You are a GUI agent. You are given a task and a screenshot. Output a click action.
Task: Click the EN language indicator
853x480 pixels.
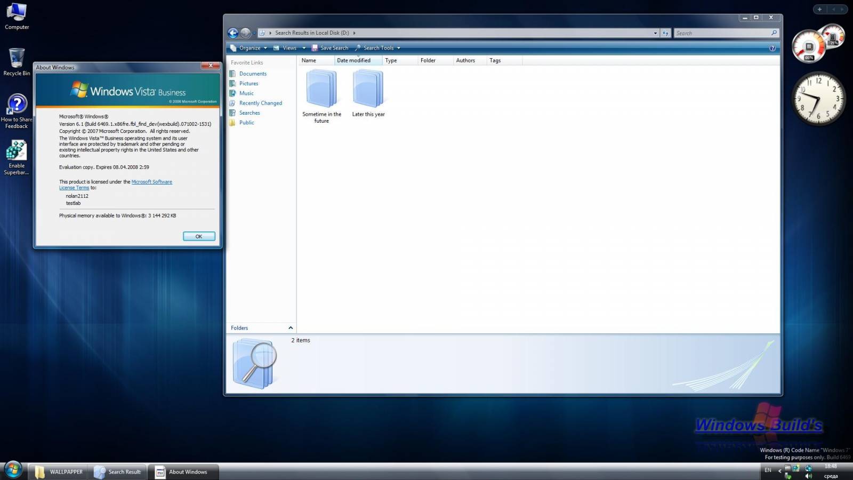click(x=768, y=470)
